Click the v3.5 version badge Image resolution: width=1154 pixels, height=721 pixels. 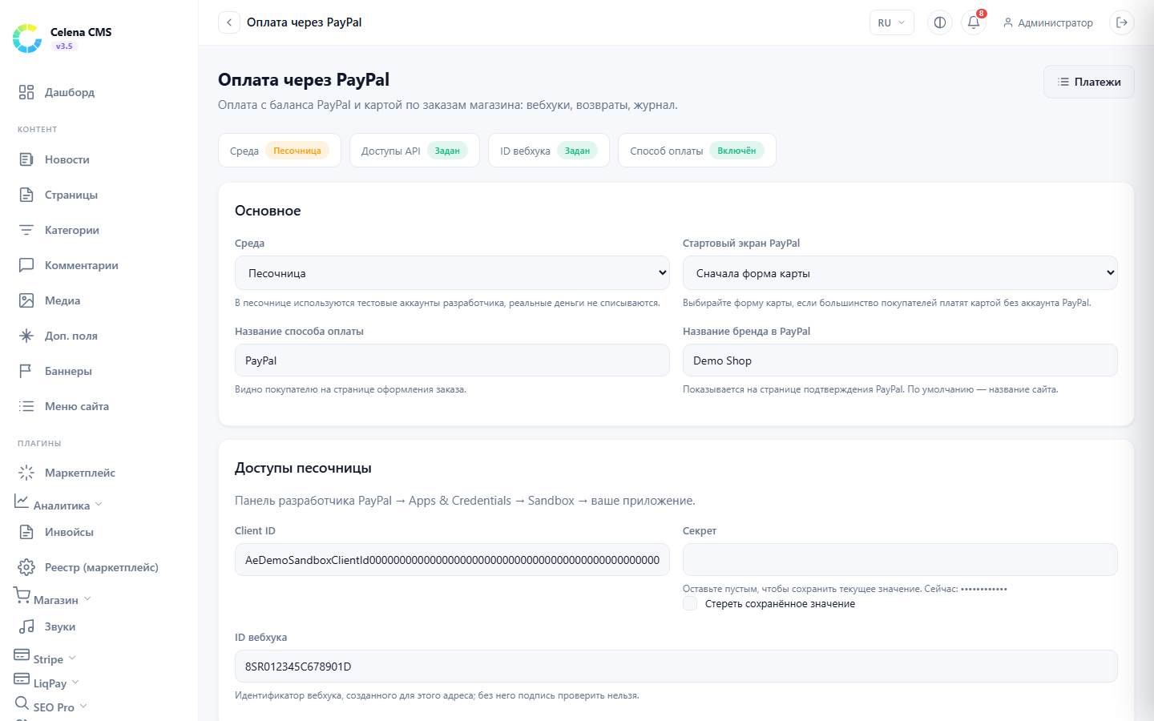pos(64,46)
